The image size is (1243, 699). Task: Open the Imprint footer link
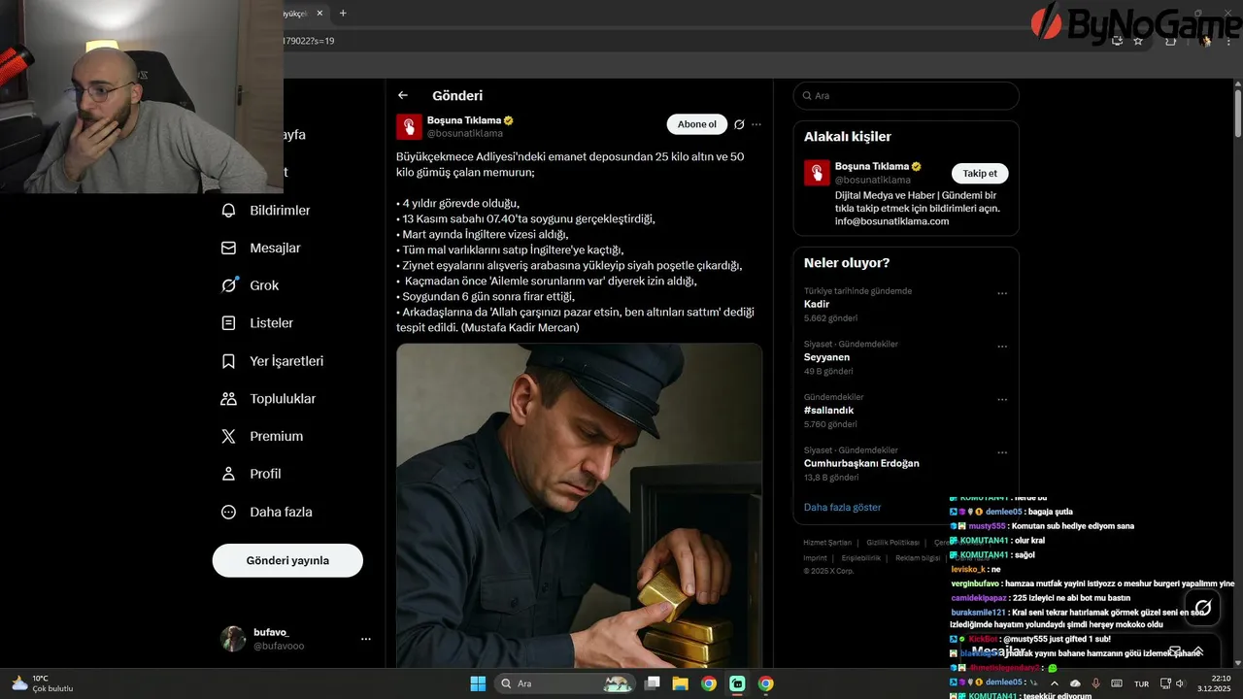[815, 558]
